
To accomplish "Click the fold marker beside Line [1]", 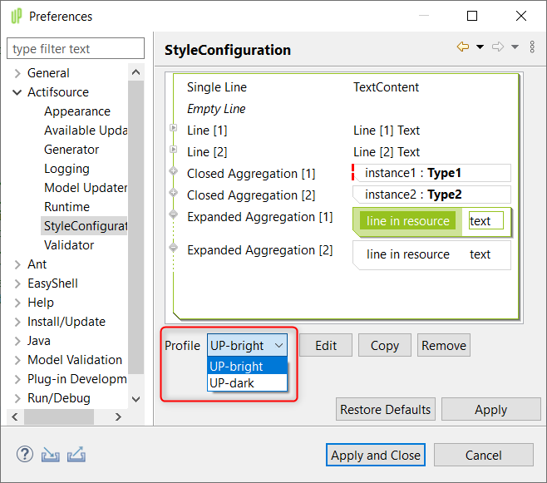I will coord(173,128).
